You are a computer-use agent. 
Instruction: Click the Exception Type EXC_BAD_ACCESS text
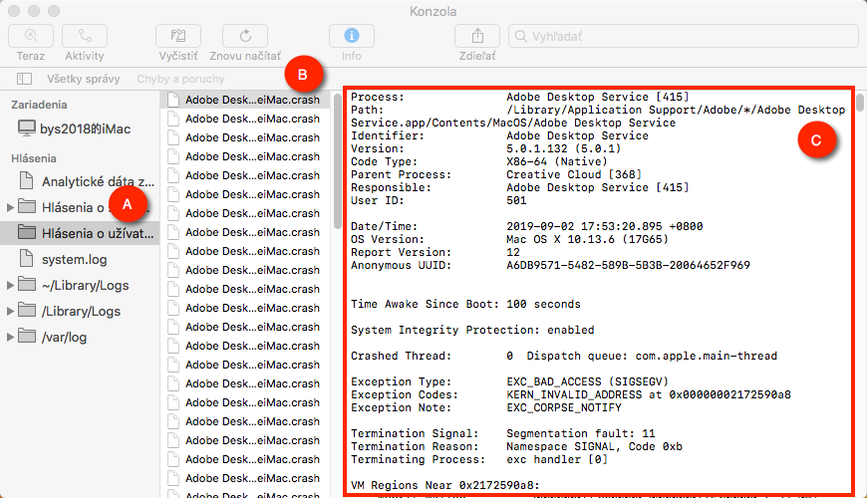coord(587,381)
